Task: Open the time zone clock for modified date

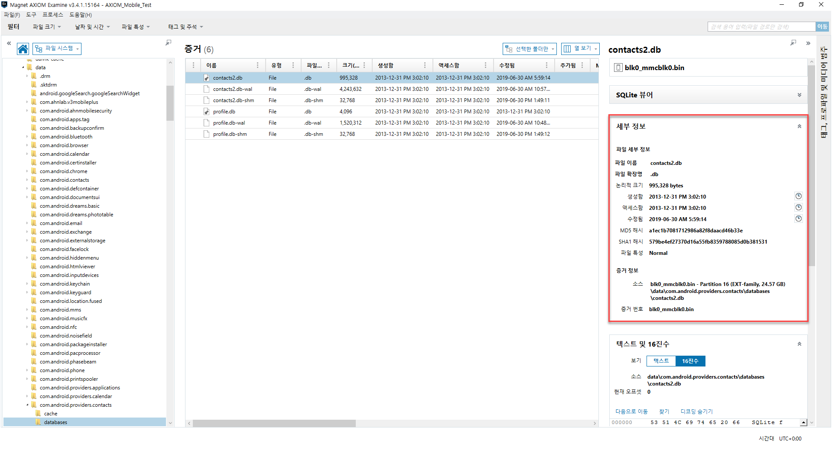Action: [x=798, y=219]
